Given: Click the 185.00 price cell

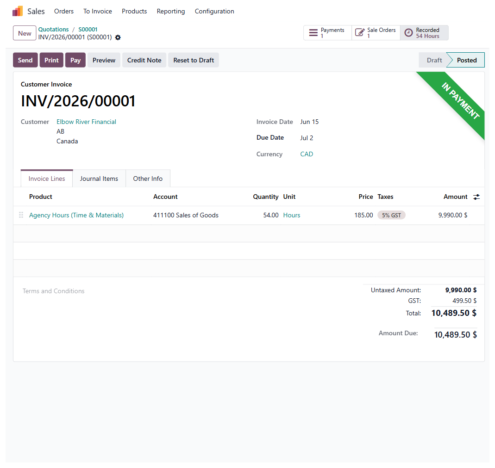Looking at the screenshot, I should coord(363,215).
